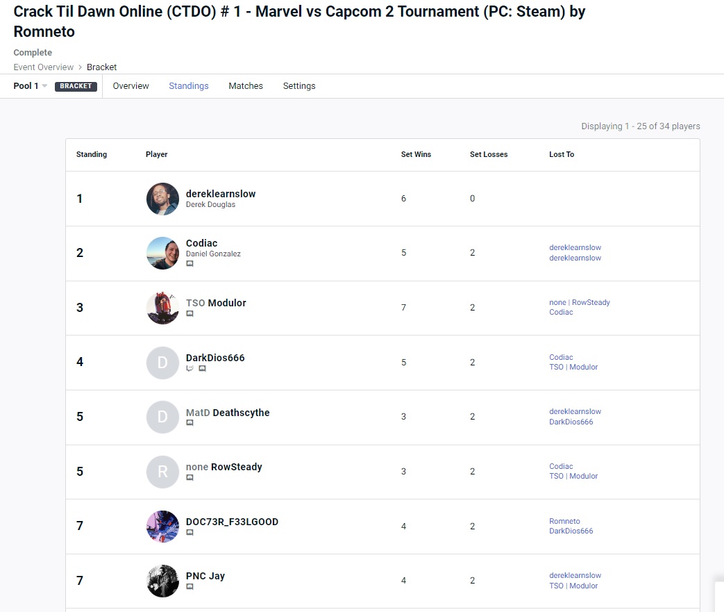Click Codiac link in DarkDios666's row

pyautogui.click(x=561, y=357)
